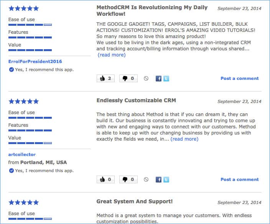Post a comment on the MethodCRM workflow review

tap(240, 78)
